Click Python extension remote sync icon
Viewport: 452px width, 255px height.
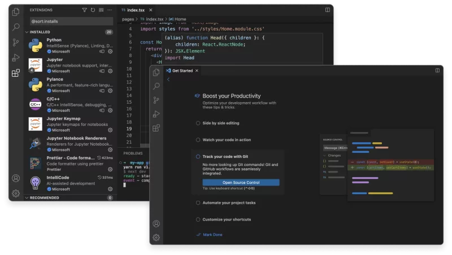(x=102, y=51)
